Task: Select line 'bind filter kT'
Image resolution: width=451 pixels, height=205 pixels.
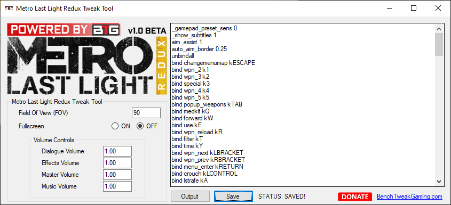Action: (x=187, y=139)
